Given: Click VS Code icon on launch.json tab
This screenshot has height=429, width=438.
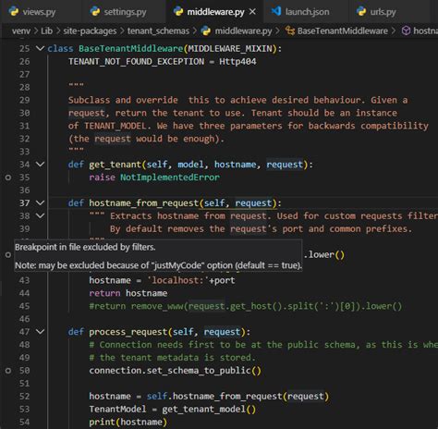Looking at the screenshot, I should coord(276,11).
